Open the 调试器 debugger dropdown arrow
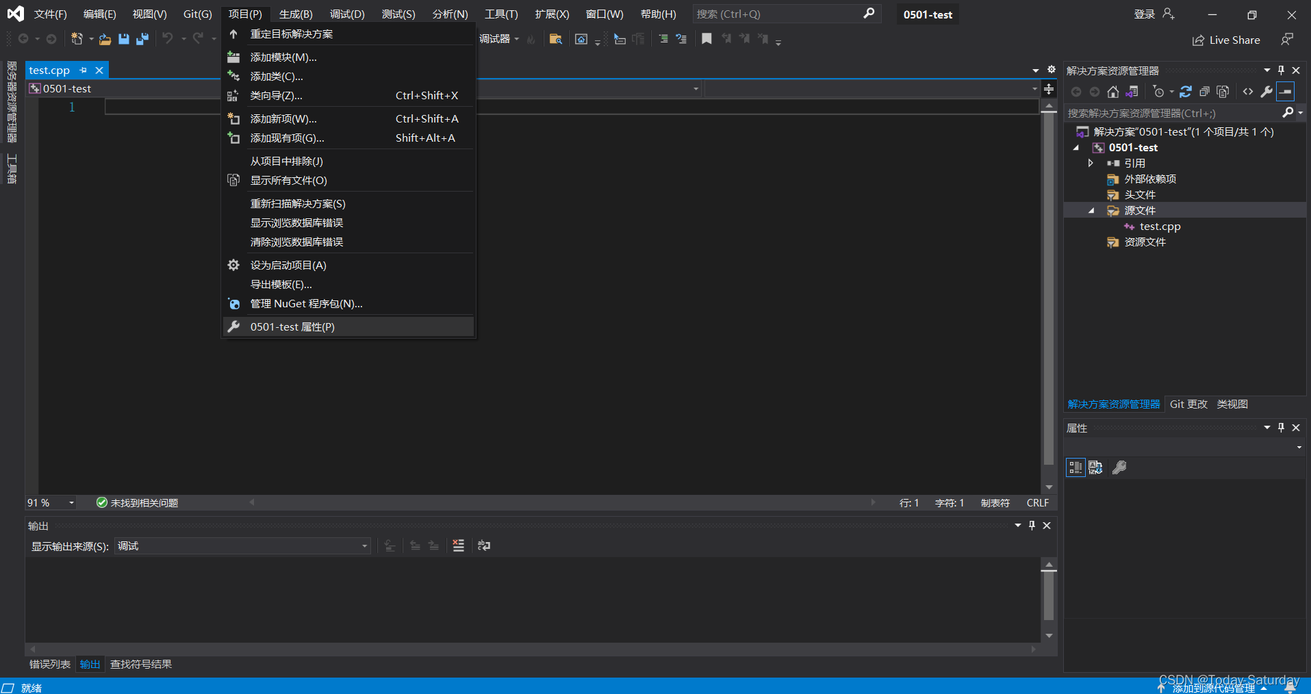 point(516,39)
